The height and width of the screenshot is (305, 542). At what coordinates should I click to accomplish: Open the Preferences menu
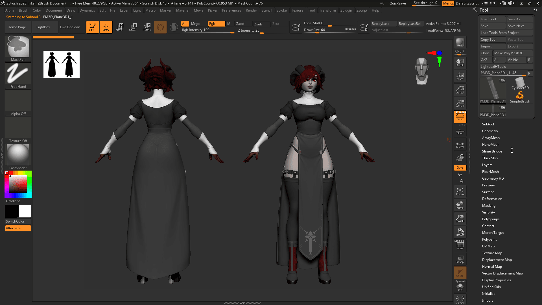pos(231,10)
